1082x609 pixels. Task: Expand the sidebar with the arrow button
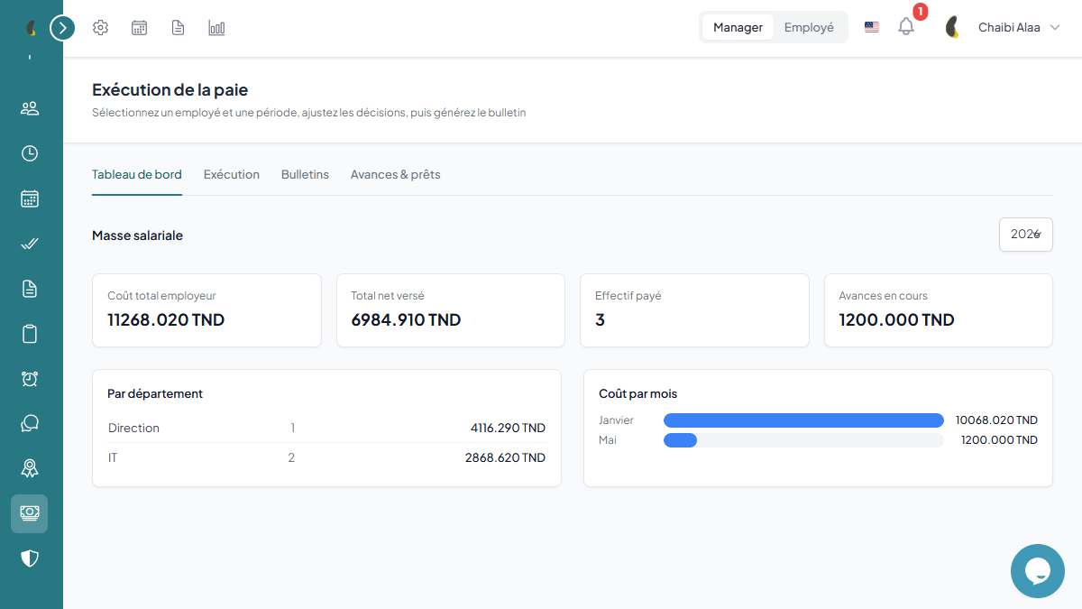(x=62, y=28)
